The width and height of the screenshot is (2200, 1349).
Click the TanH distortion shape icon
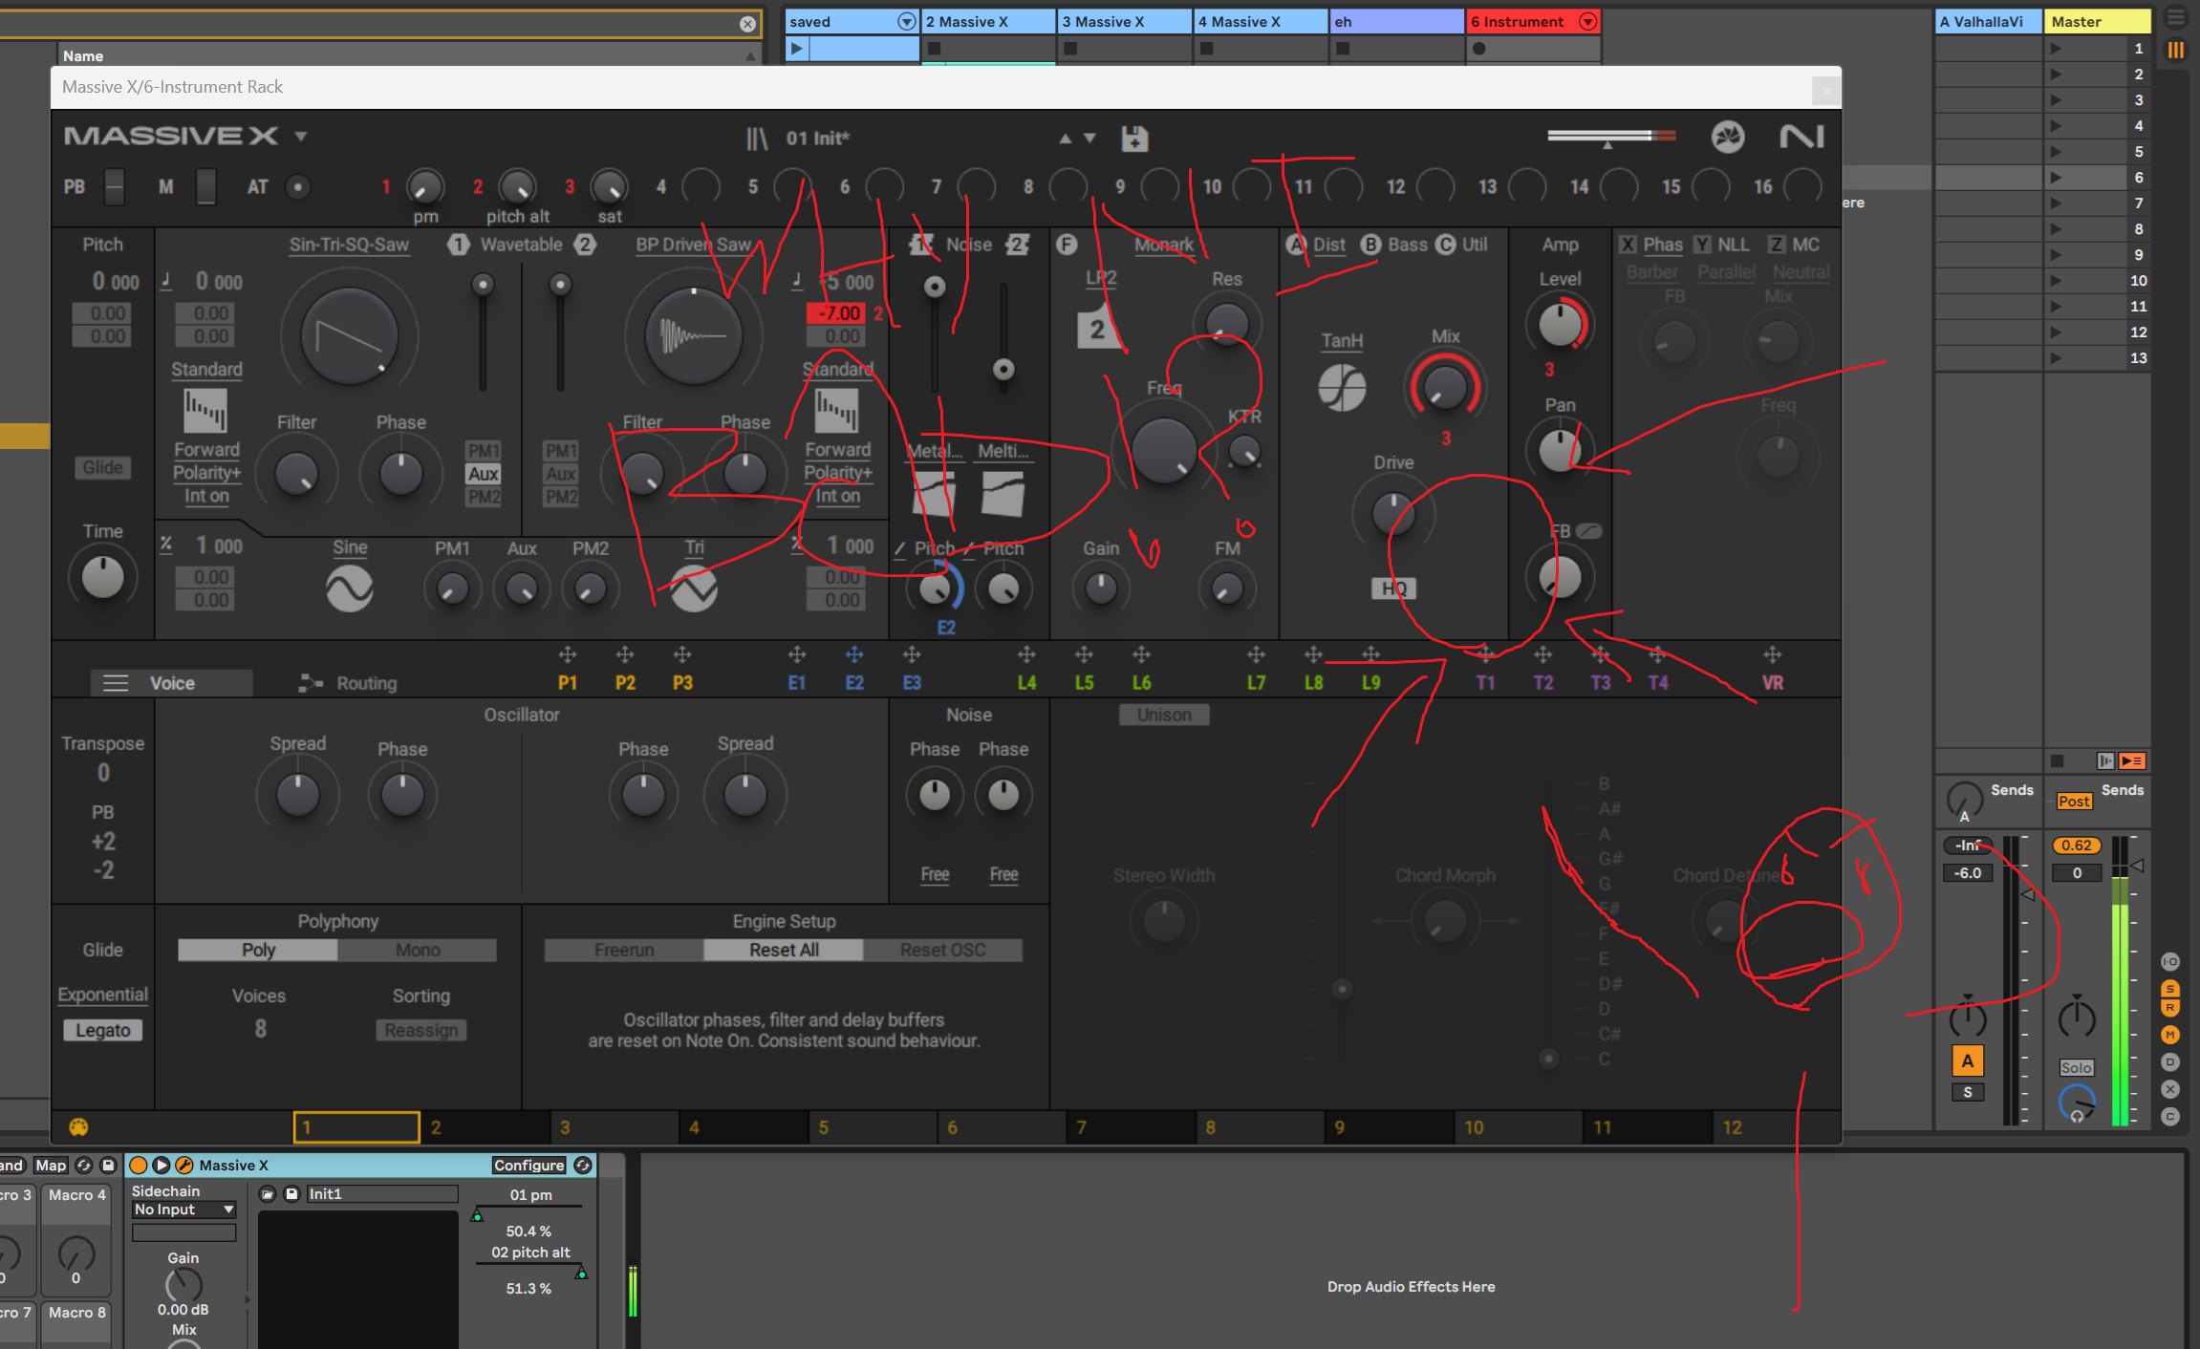pos(1342,389)
